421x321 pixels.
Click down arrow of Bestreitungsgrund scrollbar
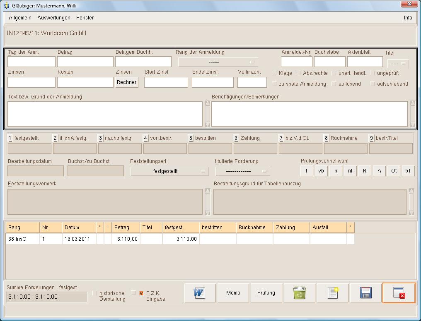pyautogui.click(x=411, y=213)
